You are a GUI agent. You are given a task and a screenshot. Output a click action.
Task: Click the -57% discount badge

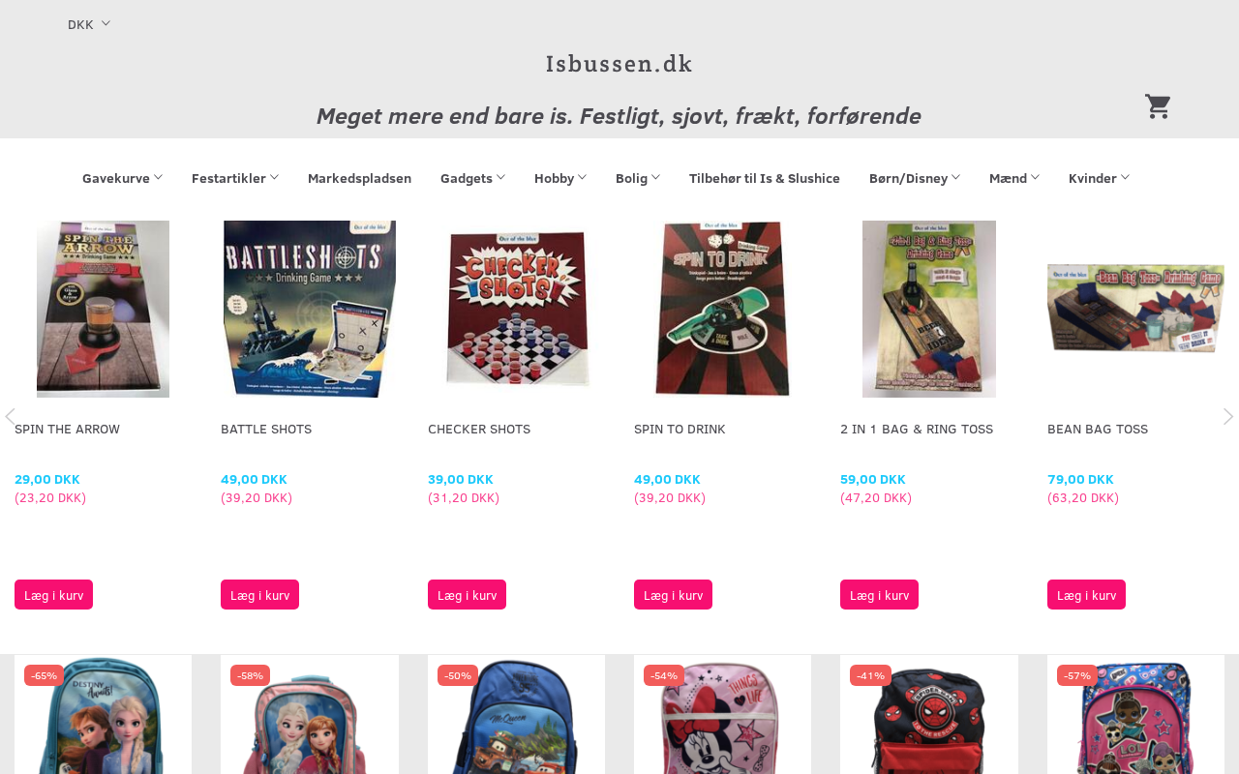1077,675
